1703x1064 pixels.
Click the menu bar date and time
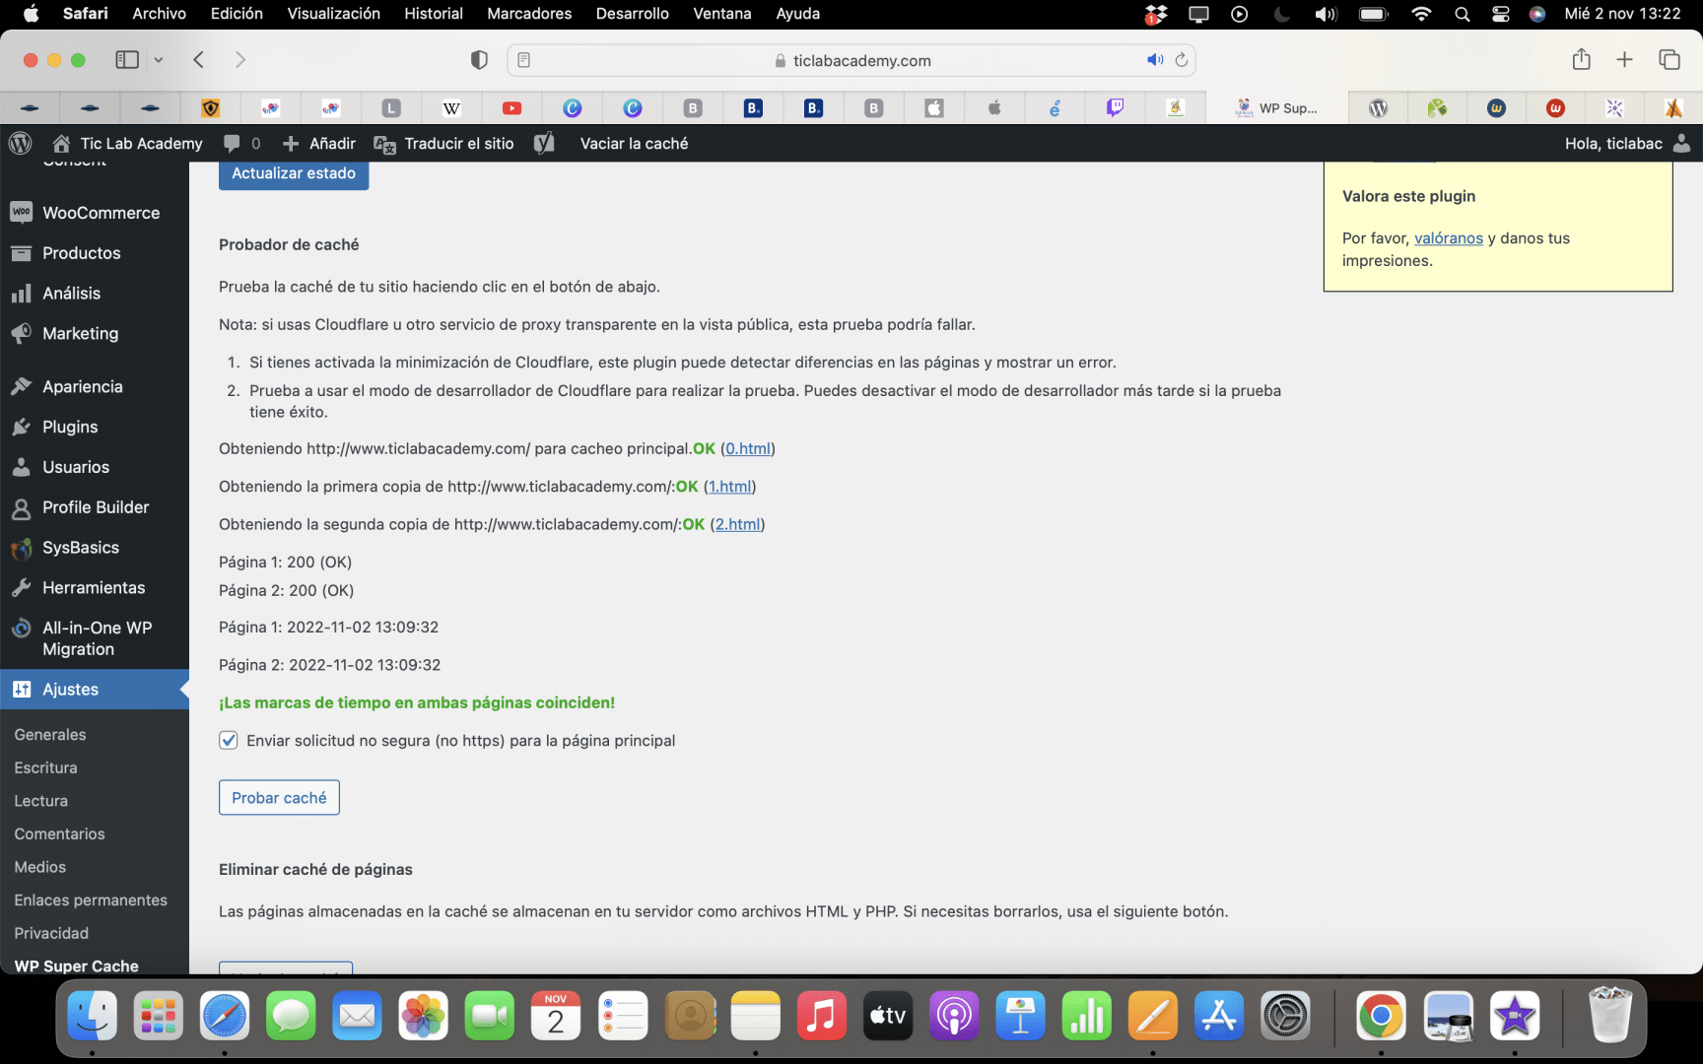[1622, 14]
